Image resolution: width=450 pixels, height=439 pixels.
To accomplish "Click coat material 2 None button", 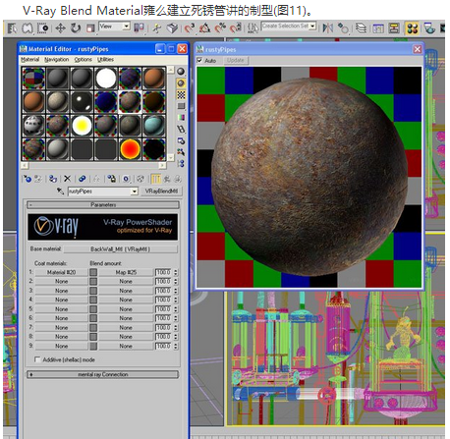I will pos(61,282).
